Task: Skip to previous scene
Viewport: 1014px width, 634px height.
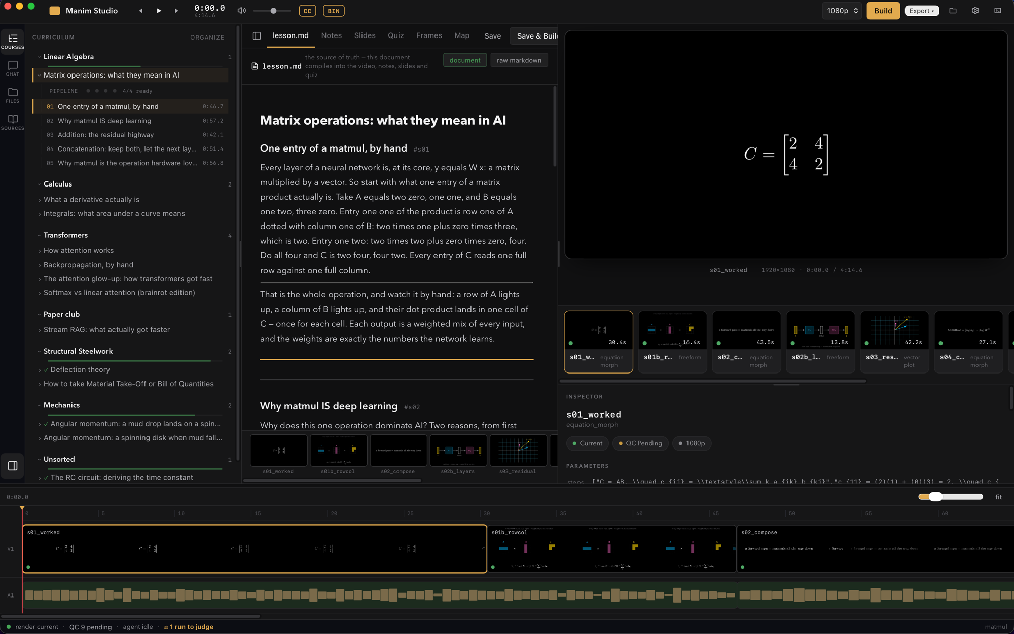Action: coord(141,11)
